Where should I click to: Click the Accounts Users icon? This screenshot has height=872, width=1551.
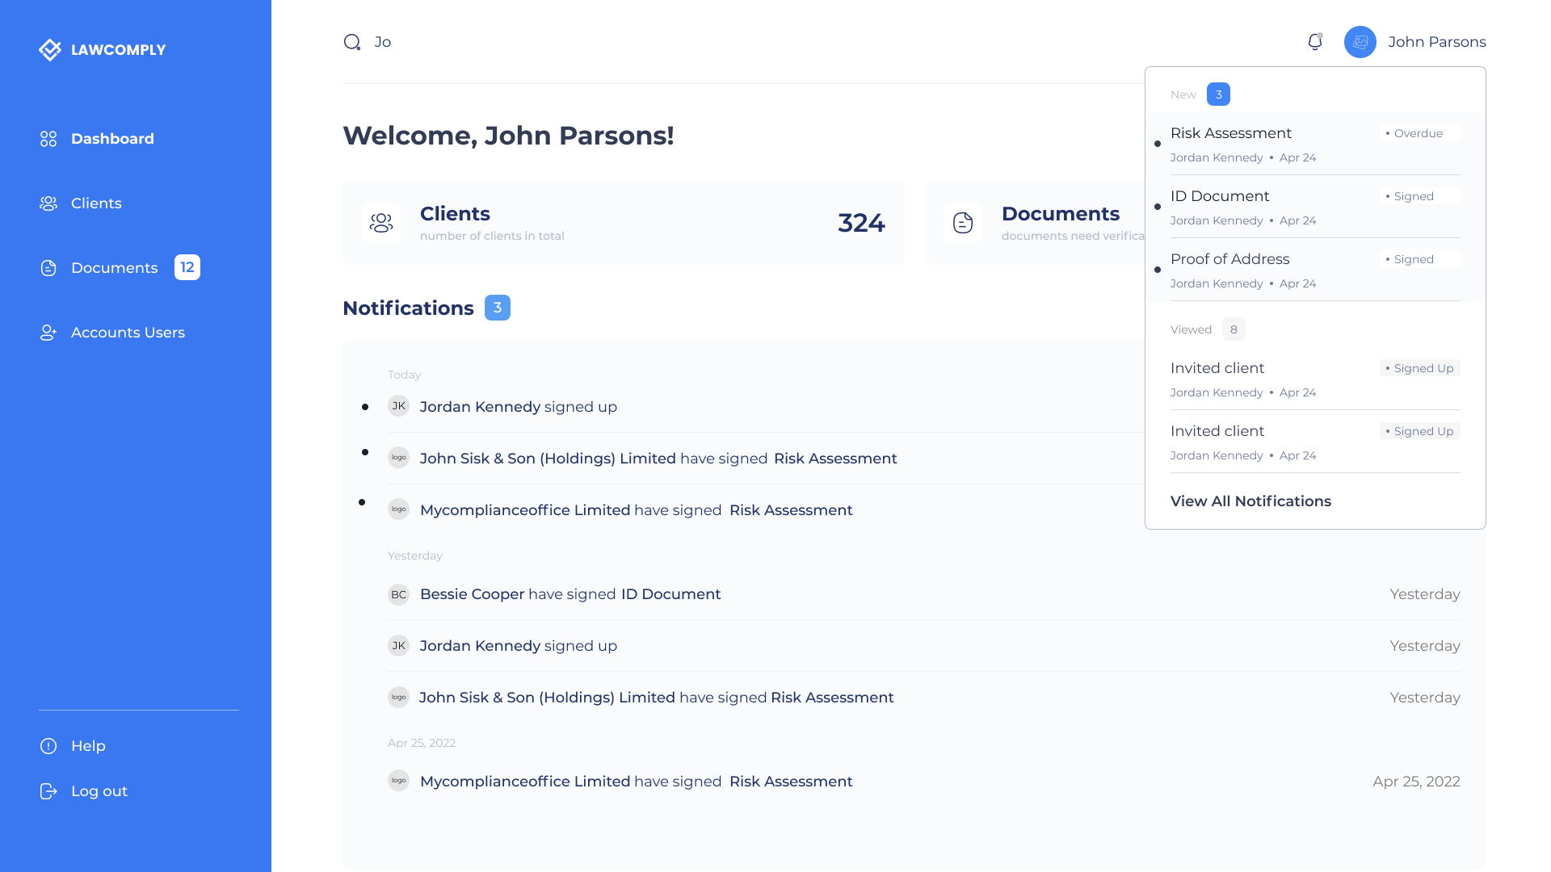(x=48, y=333)
